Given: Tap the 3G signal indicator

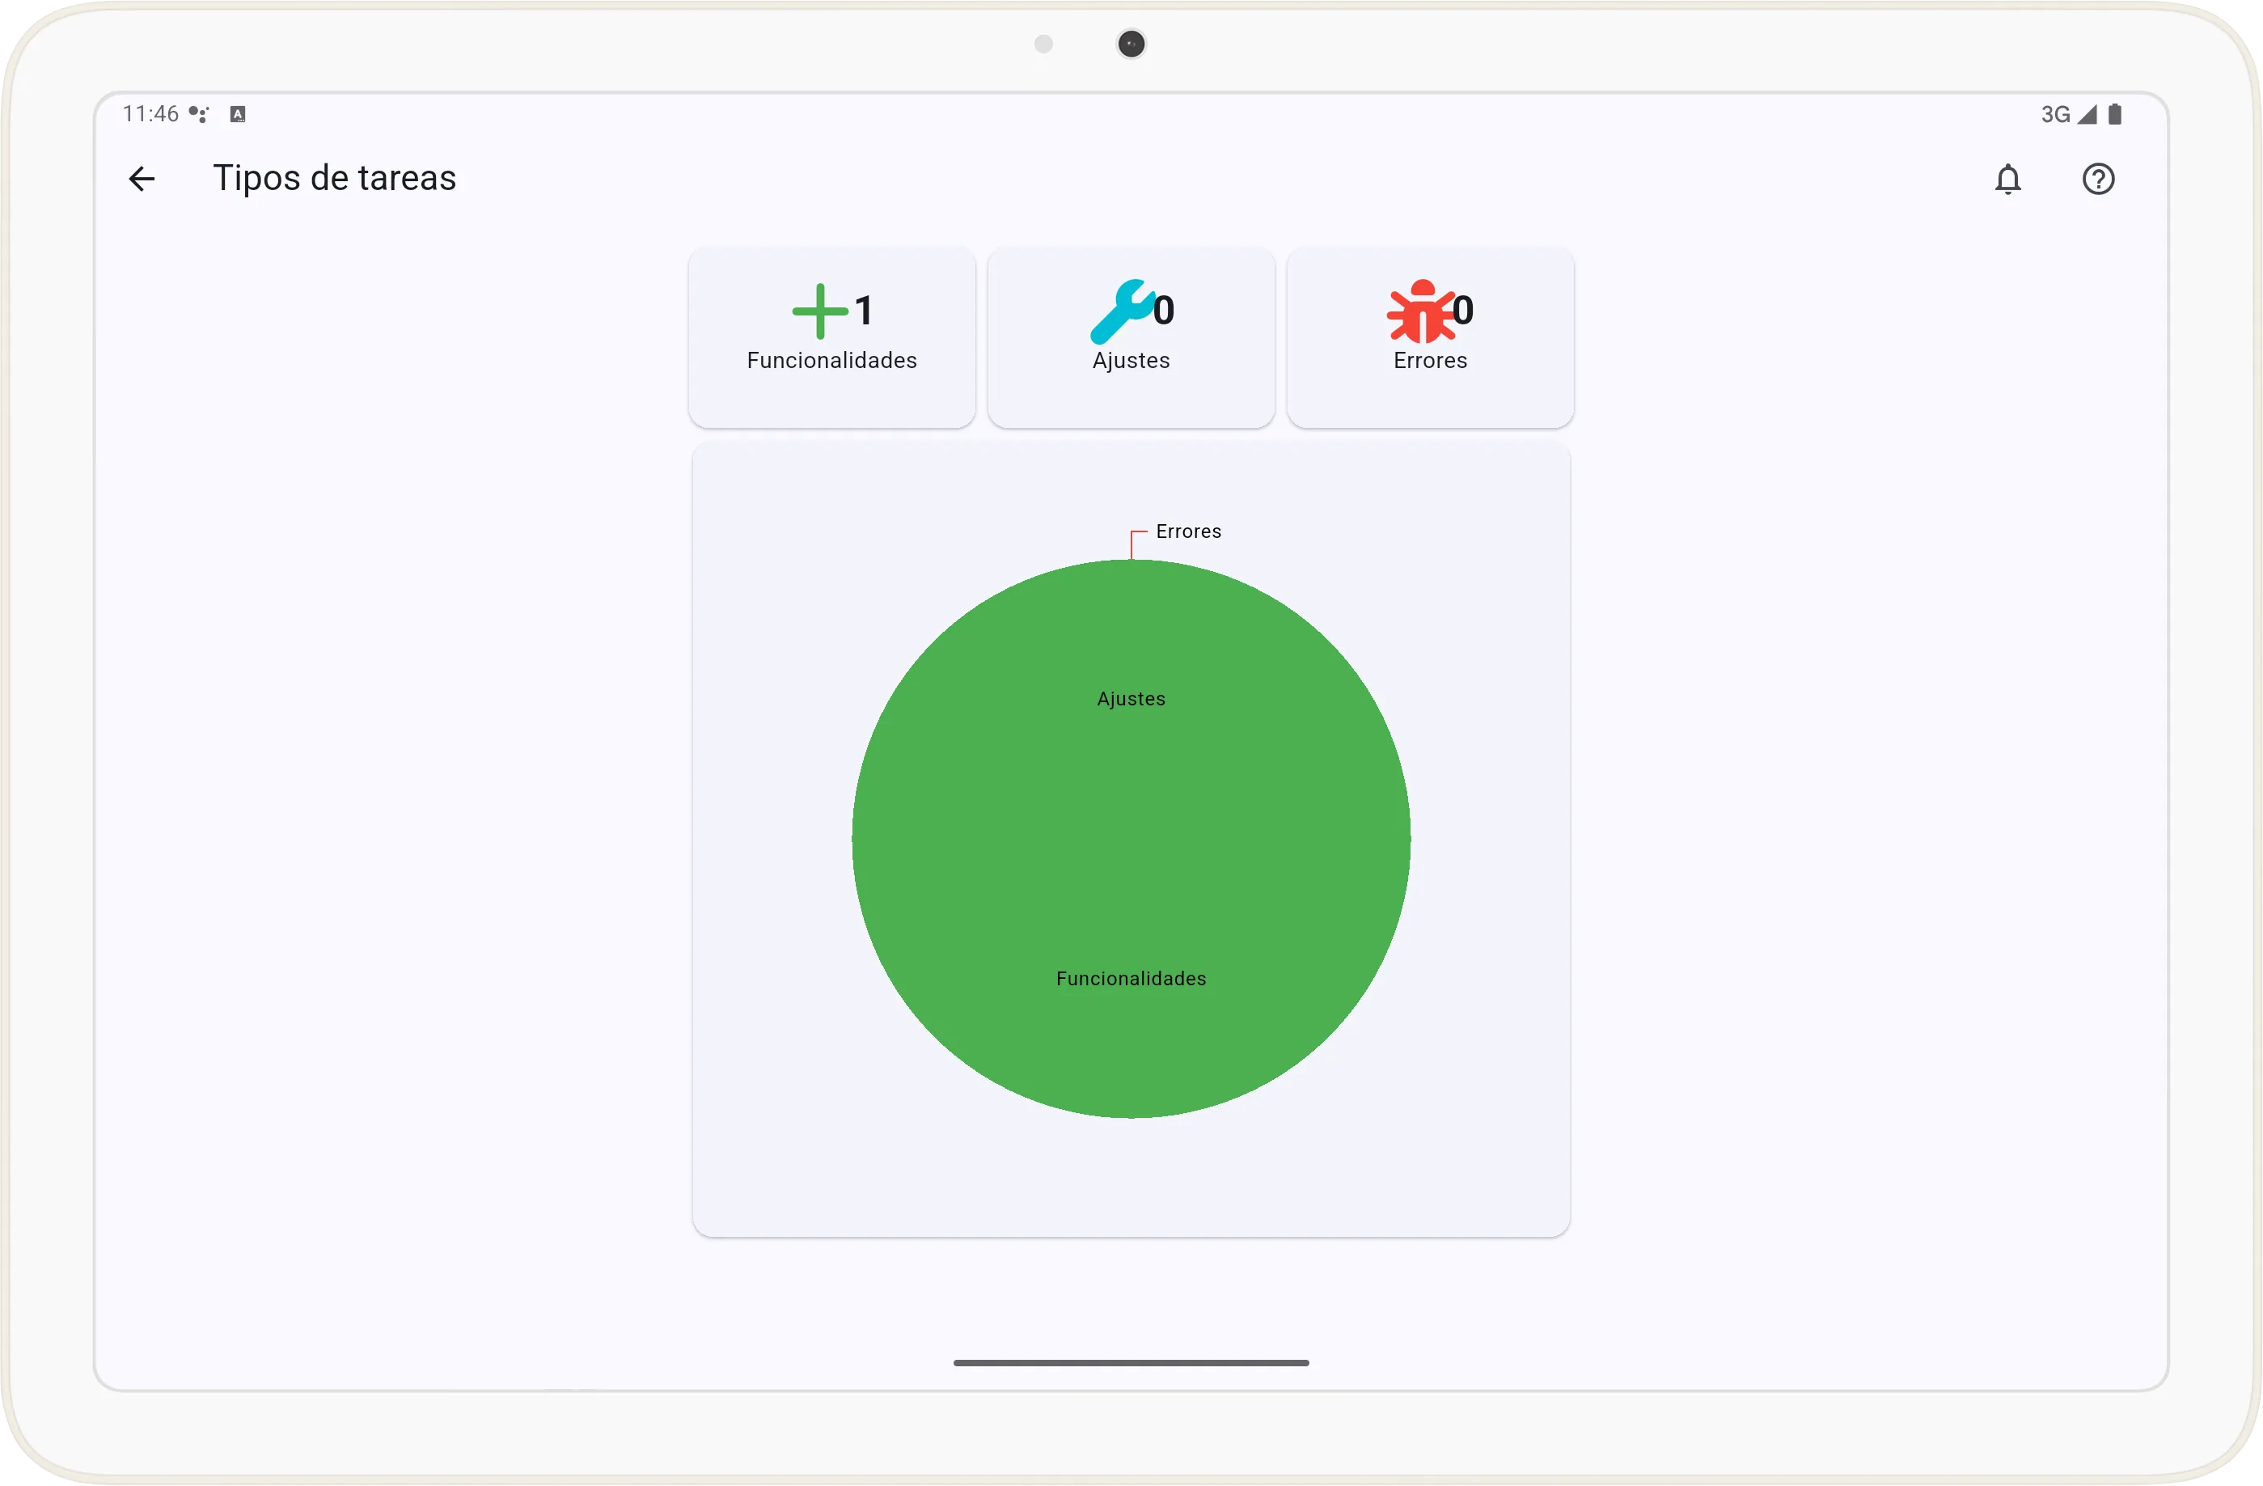Looking at the screenshot, I should pyautogui.click(x=2066, y=114).
